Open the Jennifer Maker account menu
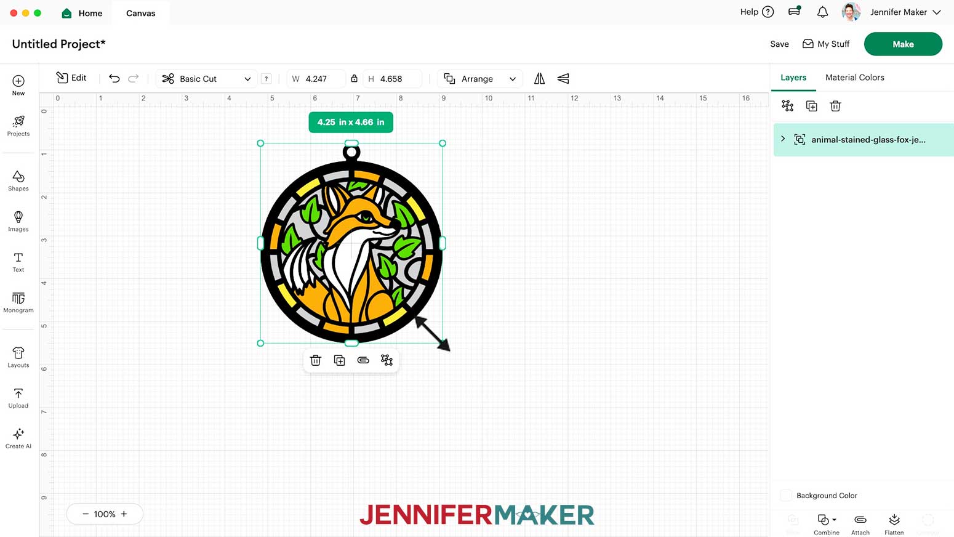The height and width of the screenshot is (537, 954). pyautogui.click(x=905, y=12)
